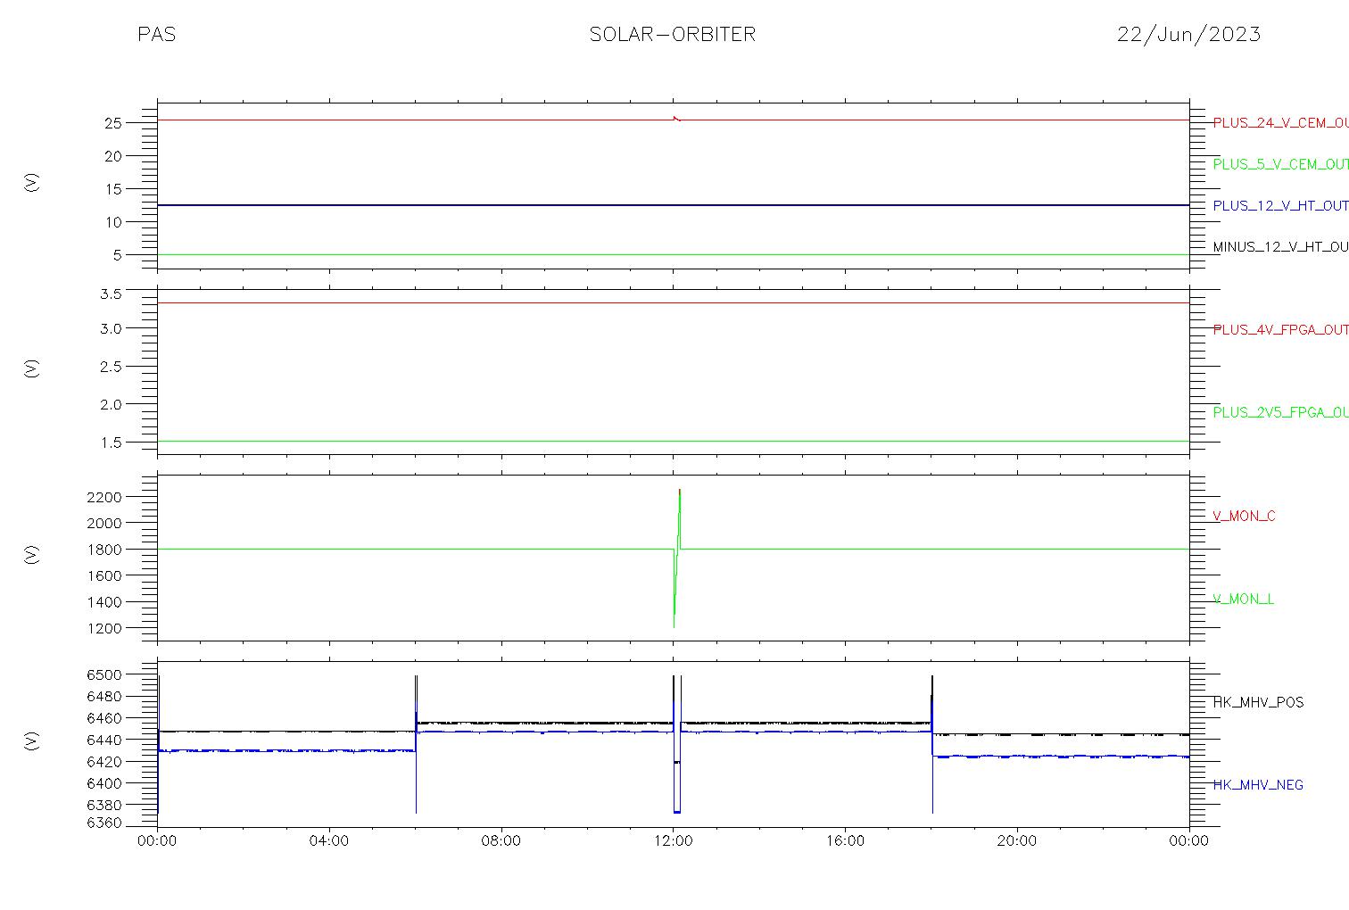Select the blue HK_MHV_NEG legend label

click(1258, 785)
